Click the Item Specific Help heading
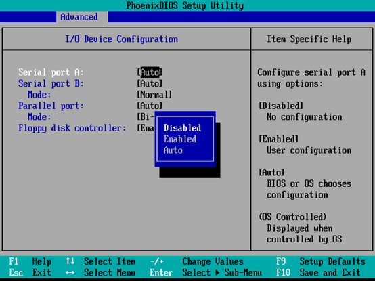This screenshot has width=375, height=281. pyautogui.click(x=309, y=39)
